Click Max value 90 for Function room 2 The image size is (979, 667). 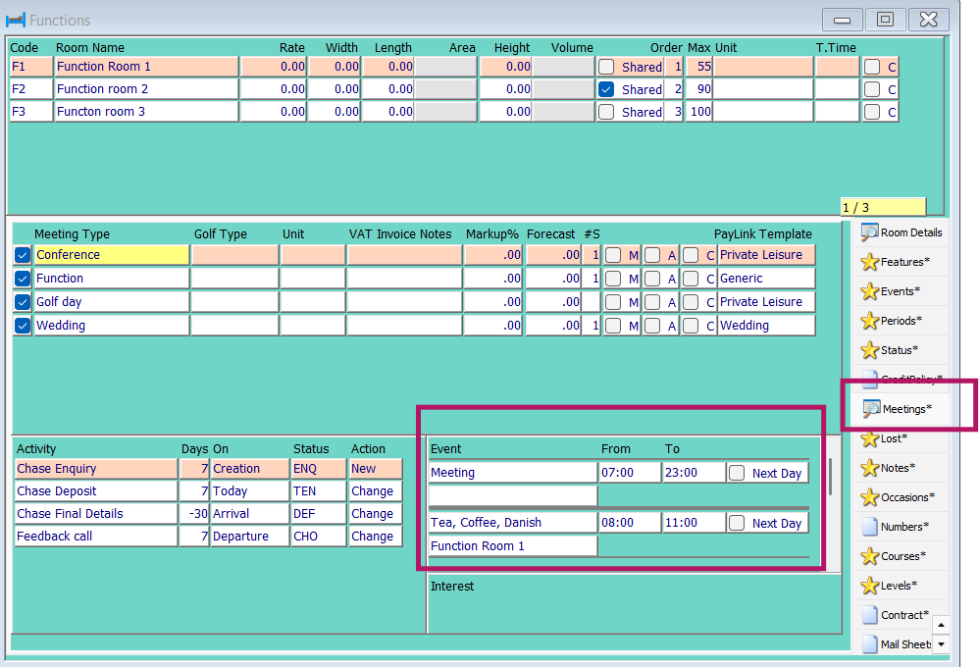pos(699,89)
